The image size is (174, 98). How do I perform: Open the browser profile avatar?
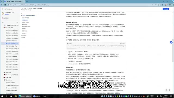click(x=166, y=5)
